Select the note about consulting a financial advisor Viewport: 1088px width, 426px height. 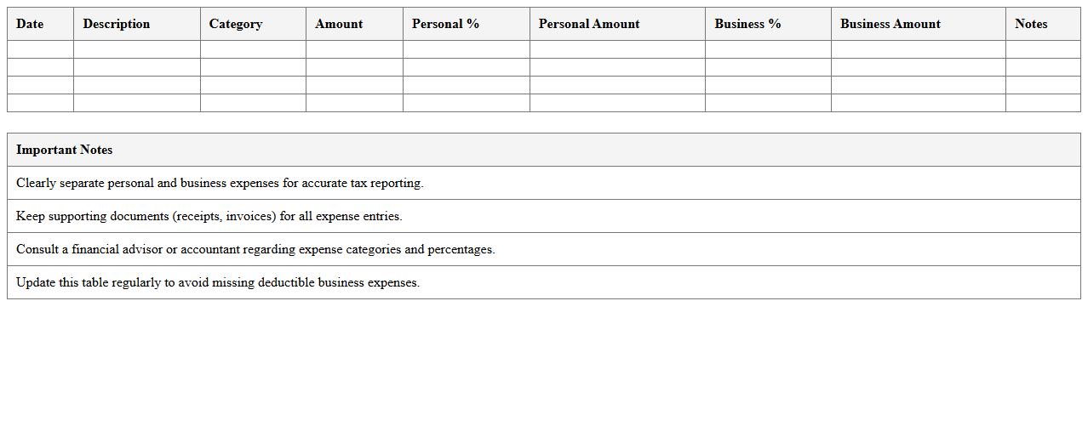255,249
